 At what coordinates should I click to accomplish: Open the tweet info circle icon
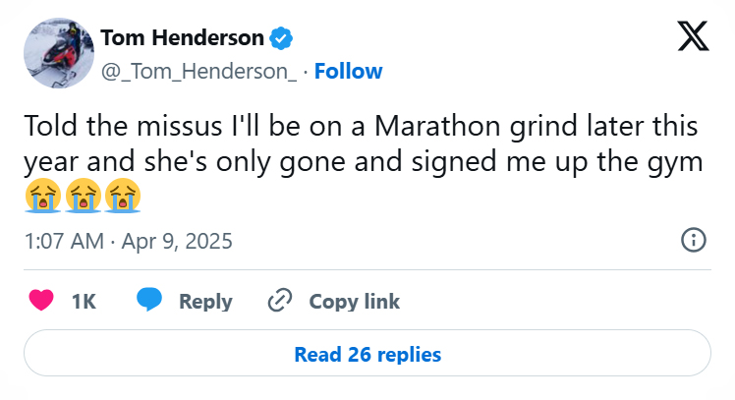pyautogui.click(x=694, y=241)
